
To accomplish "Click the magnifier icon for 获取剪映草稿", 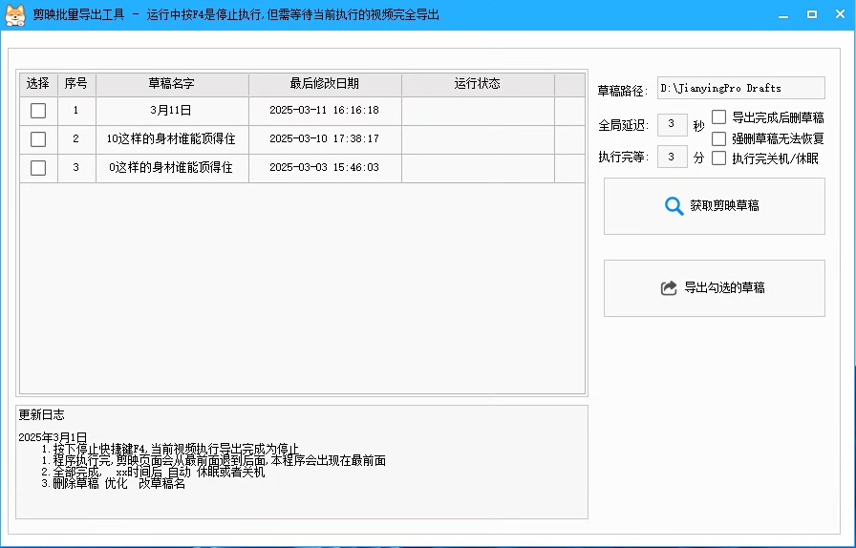I will (674, 206).
